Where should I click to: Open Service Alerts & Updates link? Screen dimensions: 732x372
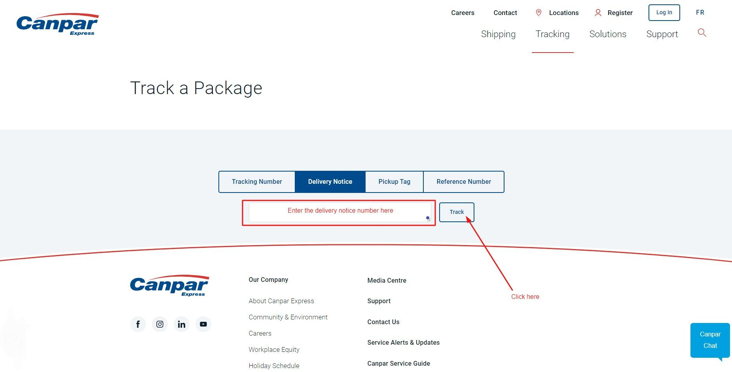coord(403,342)
